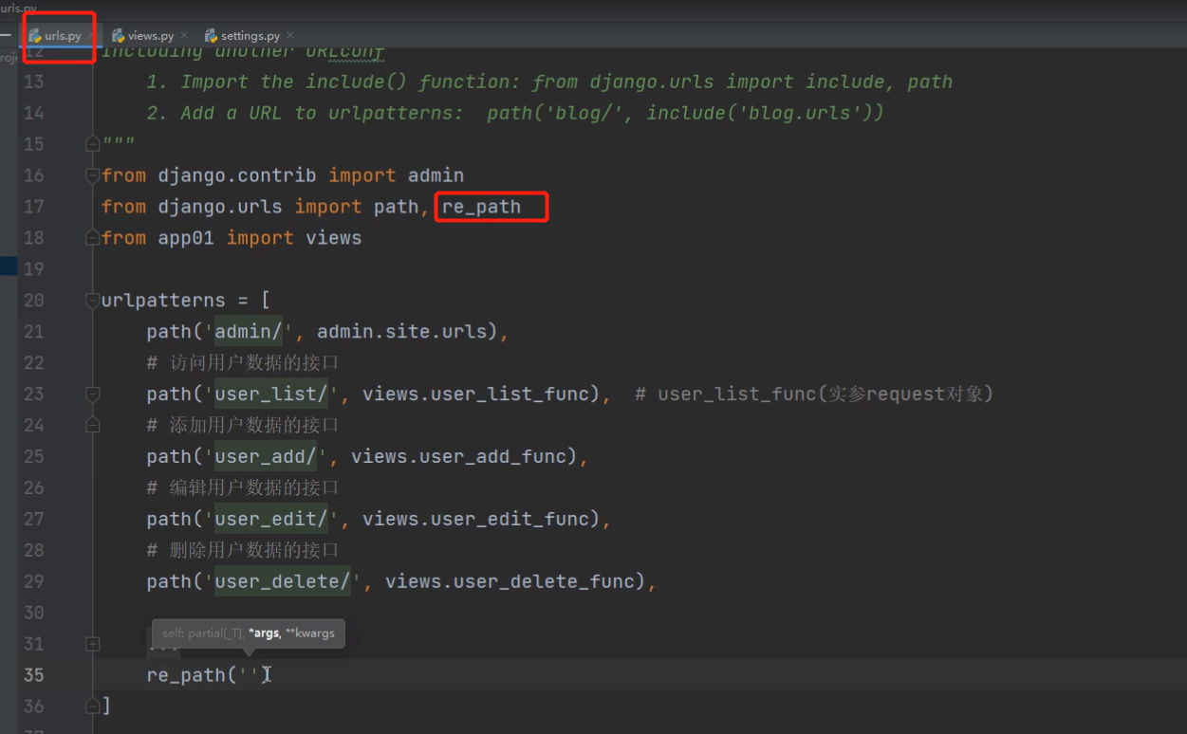1187x734 pixels.
Task: Click the re_path import on line 17
Action: (481, 207)
